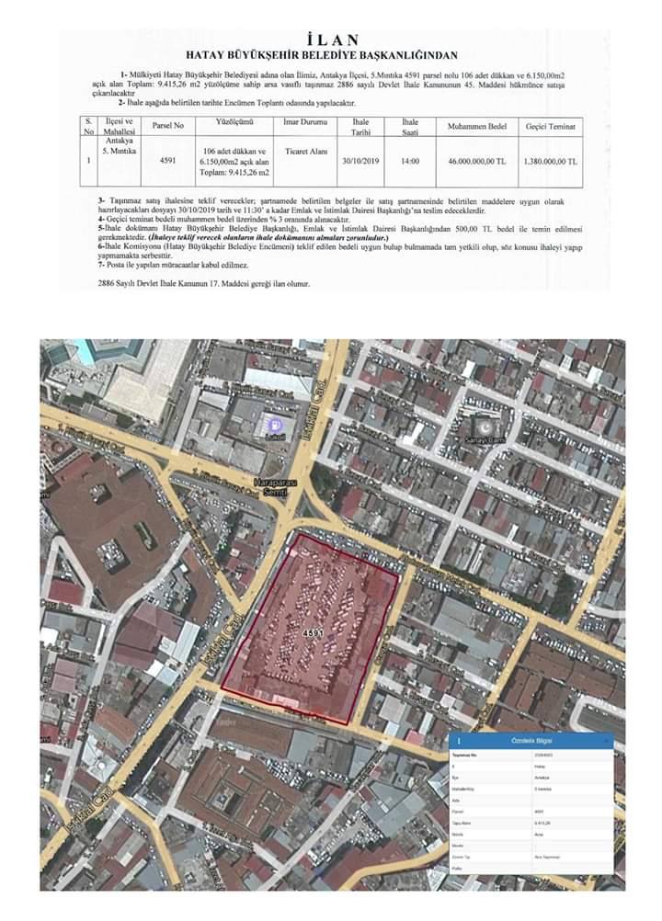Select the Ana Taşınmaz row in the popup
The width and height of the screenshot is (662, 921).
click(x=531, y=857)
